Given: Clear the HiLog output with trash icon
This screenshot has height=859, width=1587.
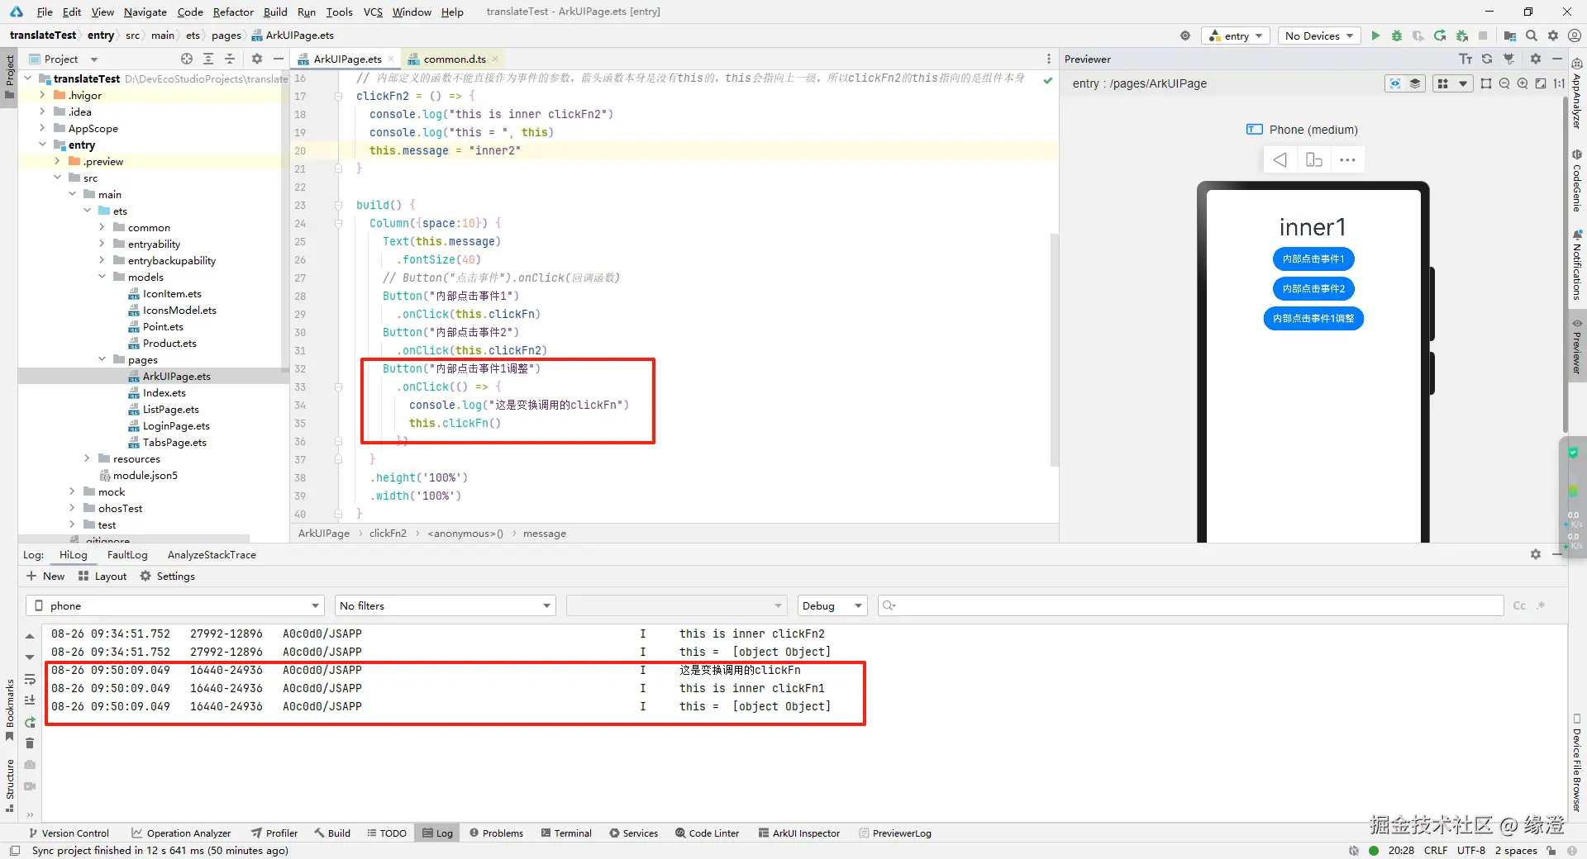Looking at the screenshot, I should coord(30,743).
